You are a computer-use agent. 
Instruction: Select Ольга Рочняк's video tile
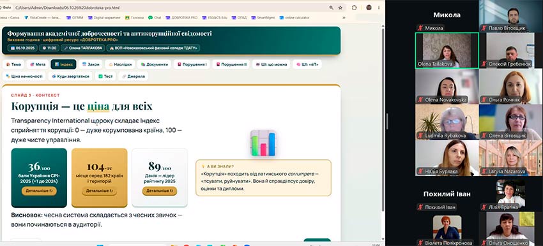click(510, 87)
